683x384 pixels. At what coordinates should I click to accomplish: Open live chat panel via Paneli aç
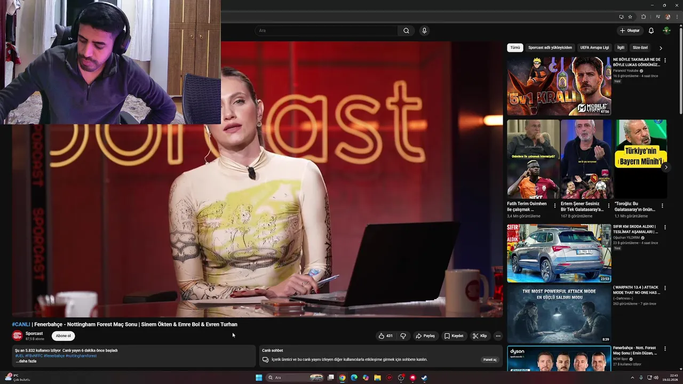point(490,359)
